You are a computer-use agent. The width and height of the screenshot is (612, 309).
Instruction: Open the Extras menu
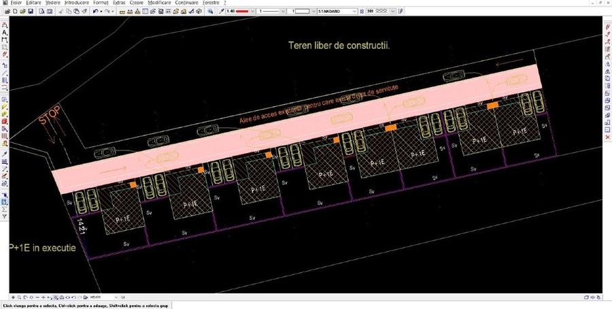point(119,3)
